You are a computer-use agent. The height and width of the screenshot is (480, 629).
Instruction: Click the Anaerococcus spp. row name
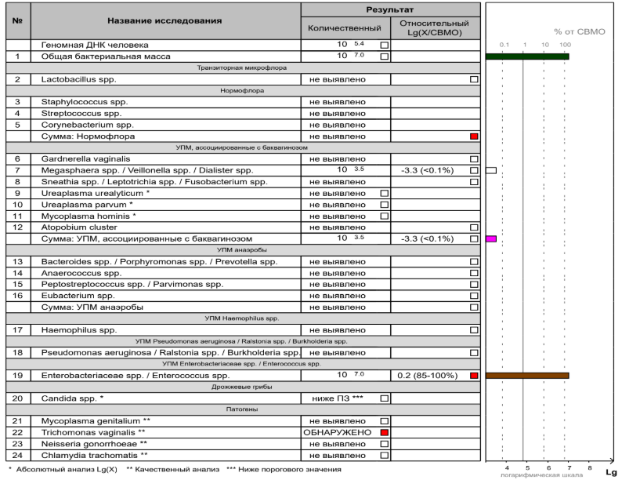(x=81, y=273)
